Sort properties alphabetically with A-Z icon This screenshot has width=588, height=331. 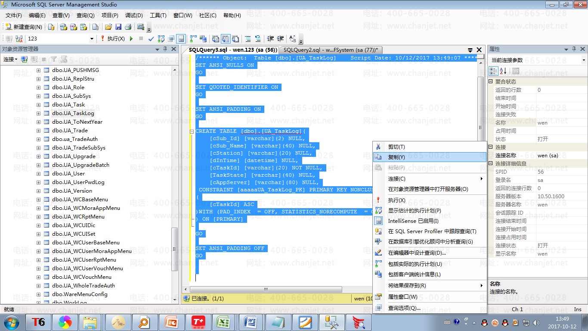tap(503, 71)
